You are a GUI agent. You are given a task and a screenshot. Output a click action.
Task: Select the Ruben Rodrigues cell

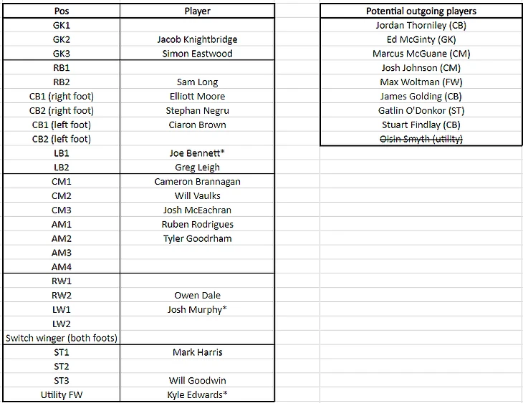[197, 224]
